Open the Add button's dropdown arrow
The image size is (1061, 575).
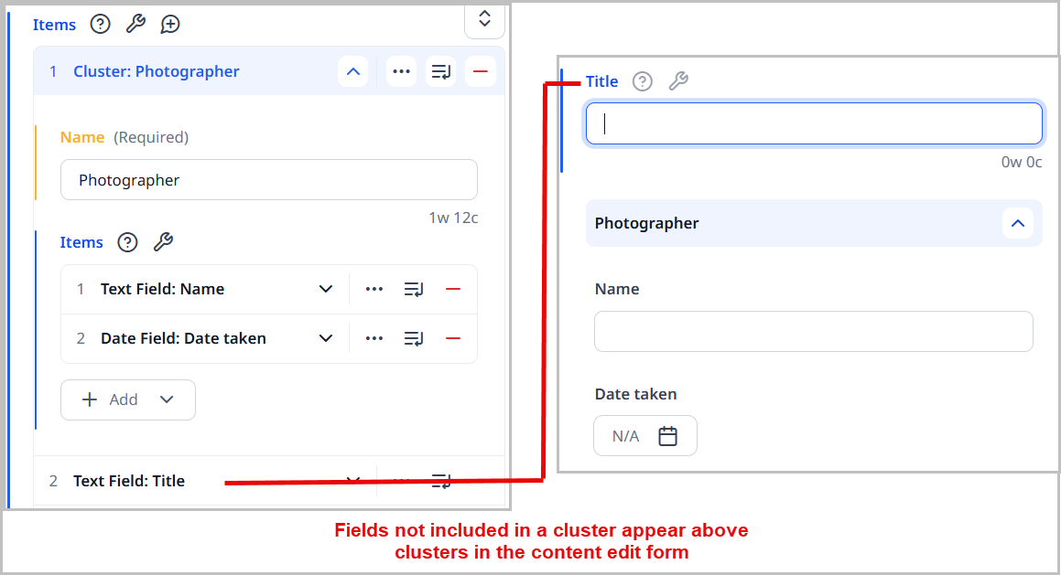[167, 399]
